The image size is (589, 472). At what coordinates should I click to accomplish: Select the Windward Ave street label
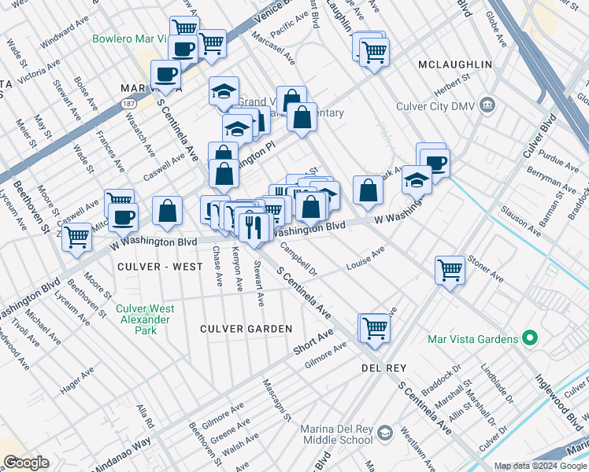[65, 32]
